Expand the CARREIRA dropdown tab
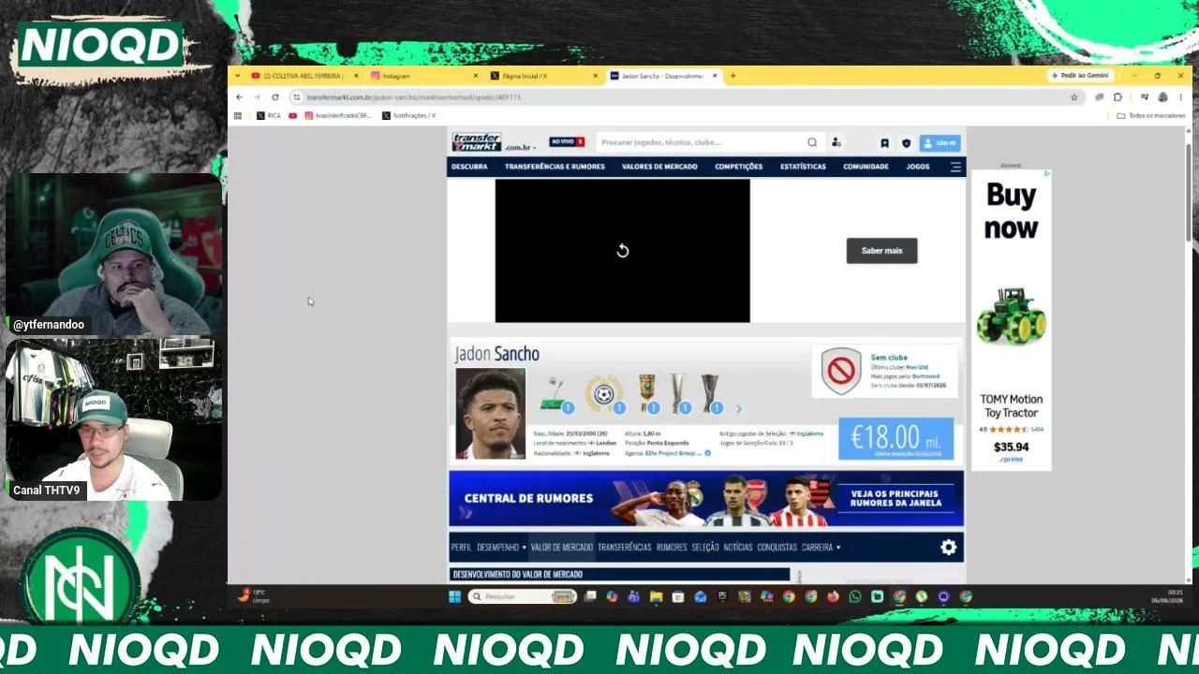This screenshot has width=1199, height=674. pyautogui.click(x=821, y=548)
